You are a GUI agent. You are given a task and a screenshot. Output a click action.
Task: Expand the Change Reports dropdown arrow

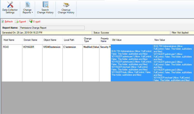32,13
